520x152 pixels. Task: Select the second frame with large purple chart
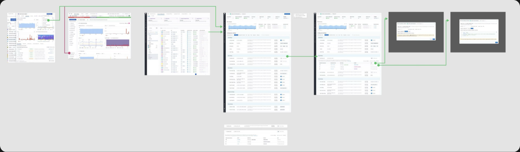click(x=100, y=36)
